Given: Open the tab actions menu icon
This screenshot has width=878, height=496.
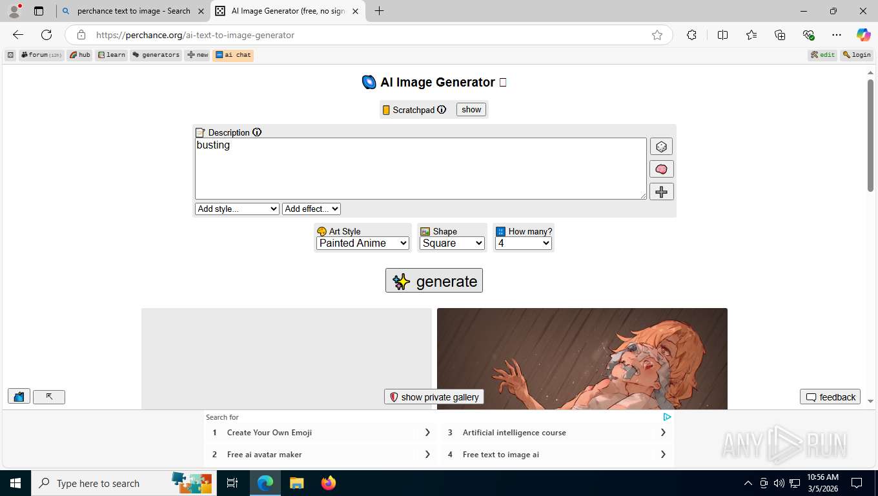Looking at the screenshot, I should coord(39,11).
